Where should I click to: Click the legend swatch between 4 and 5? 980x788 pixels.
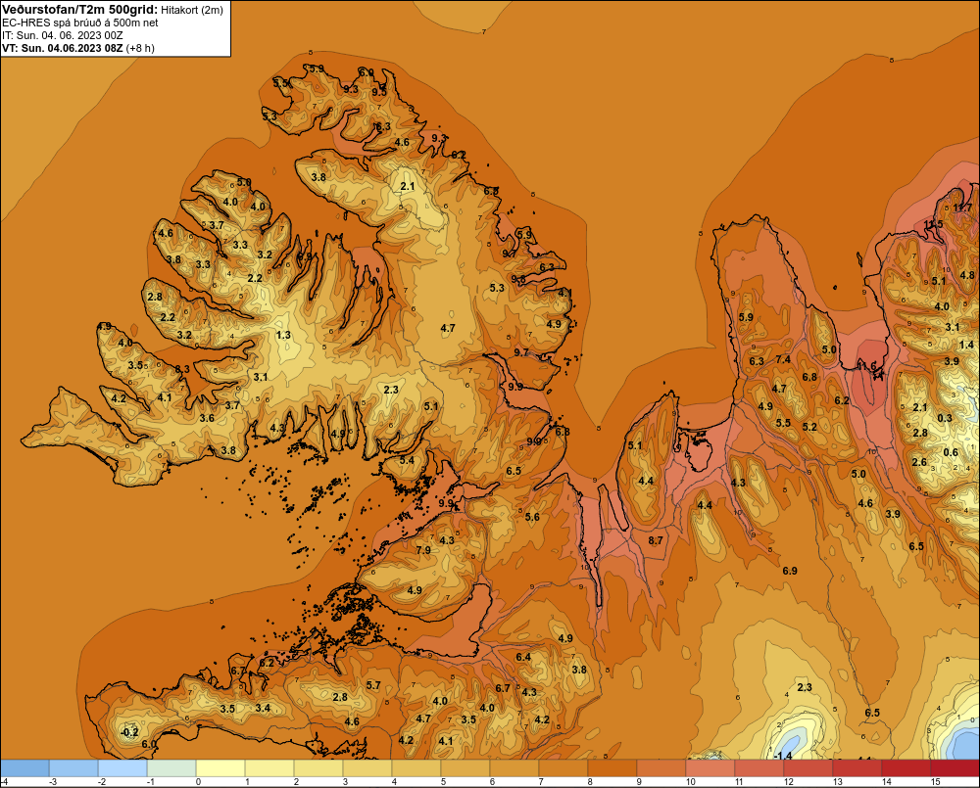(x=416, y=767)
